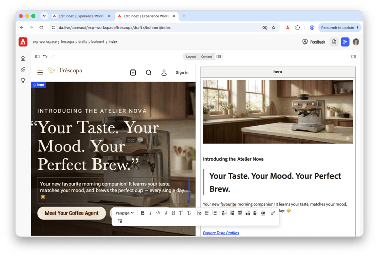Apply inline code formatting
Viewport: 379px width, 257px height.
coord(158,213)
